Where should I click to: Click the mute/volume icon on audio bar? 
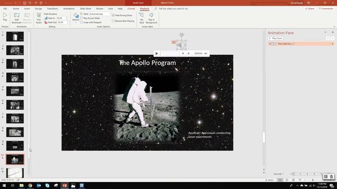(206, 54)
